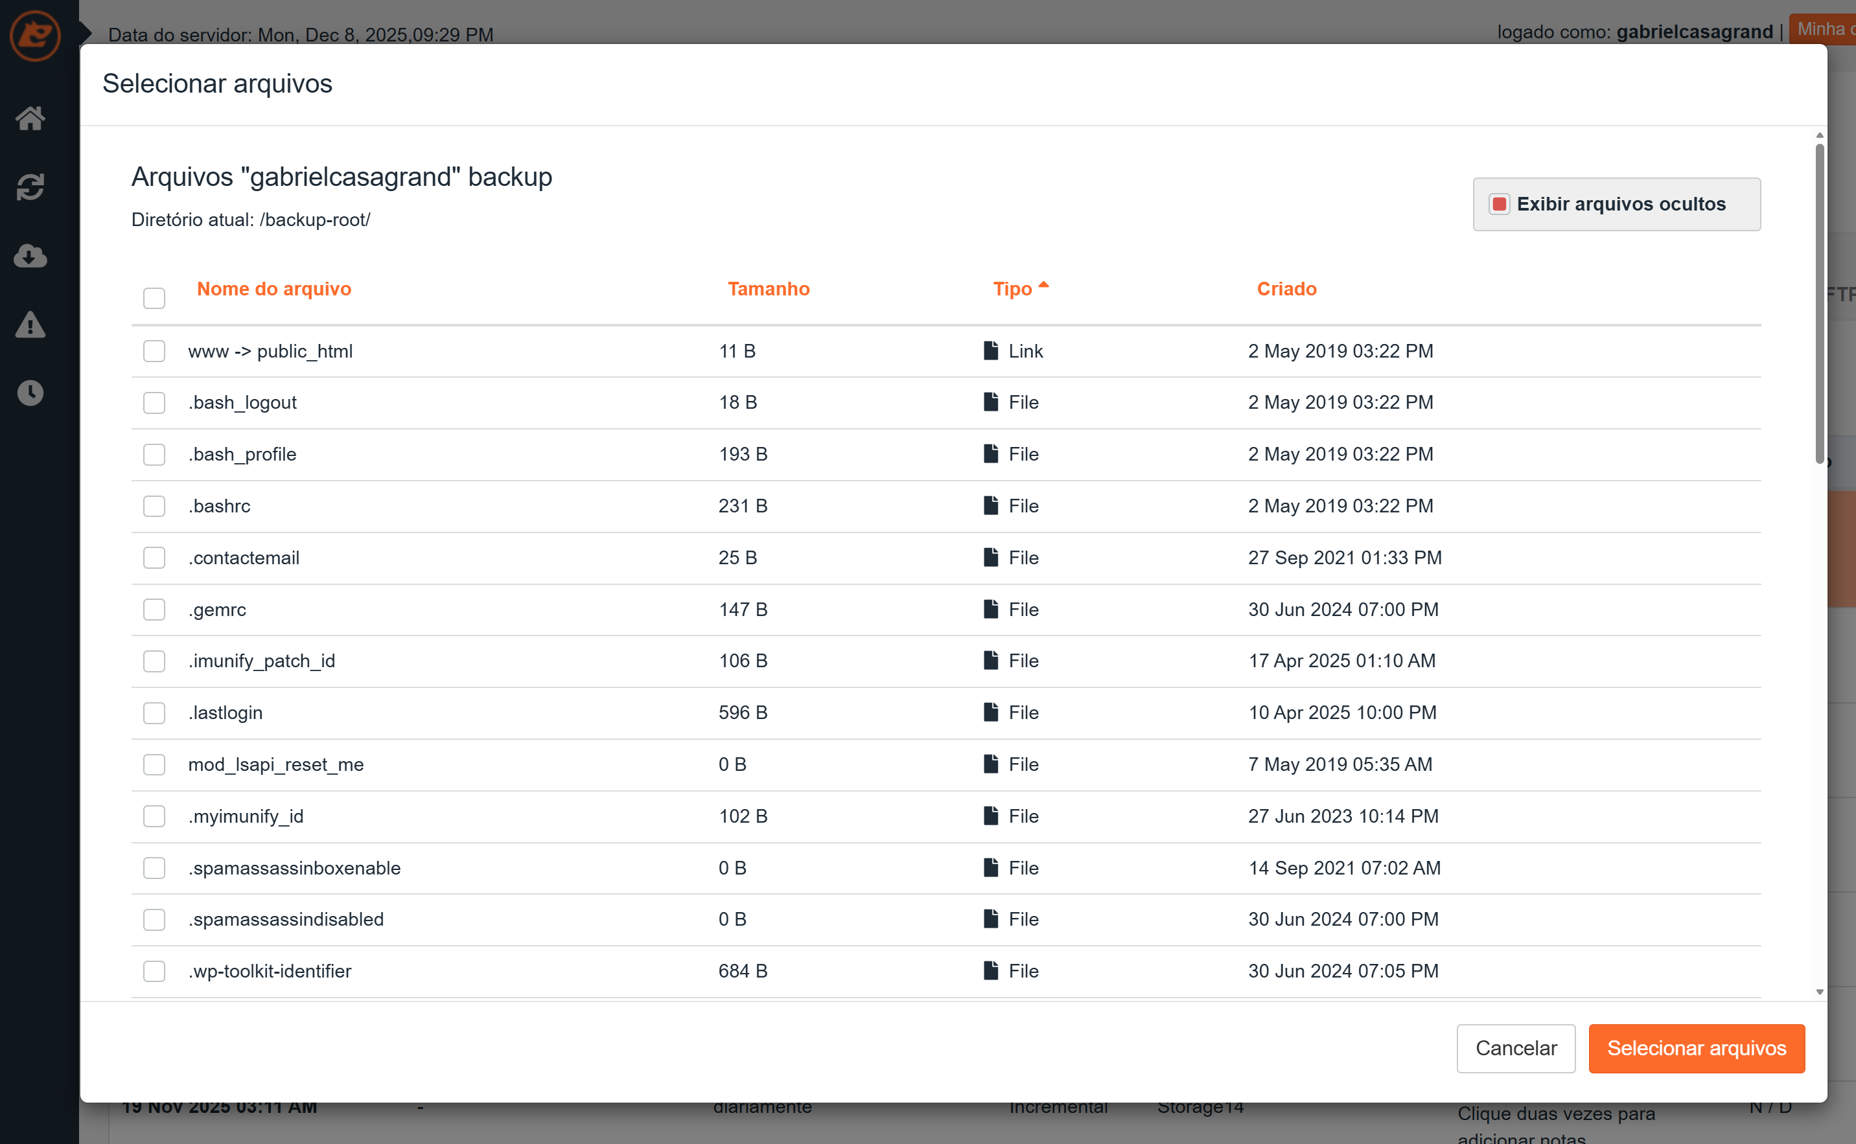This screenshot has width=1856, height=1144.
Task: Click the home icon in sidebar
Action: click(x=30, y=118)
